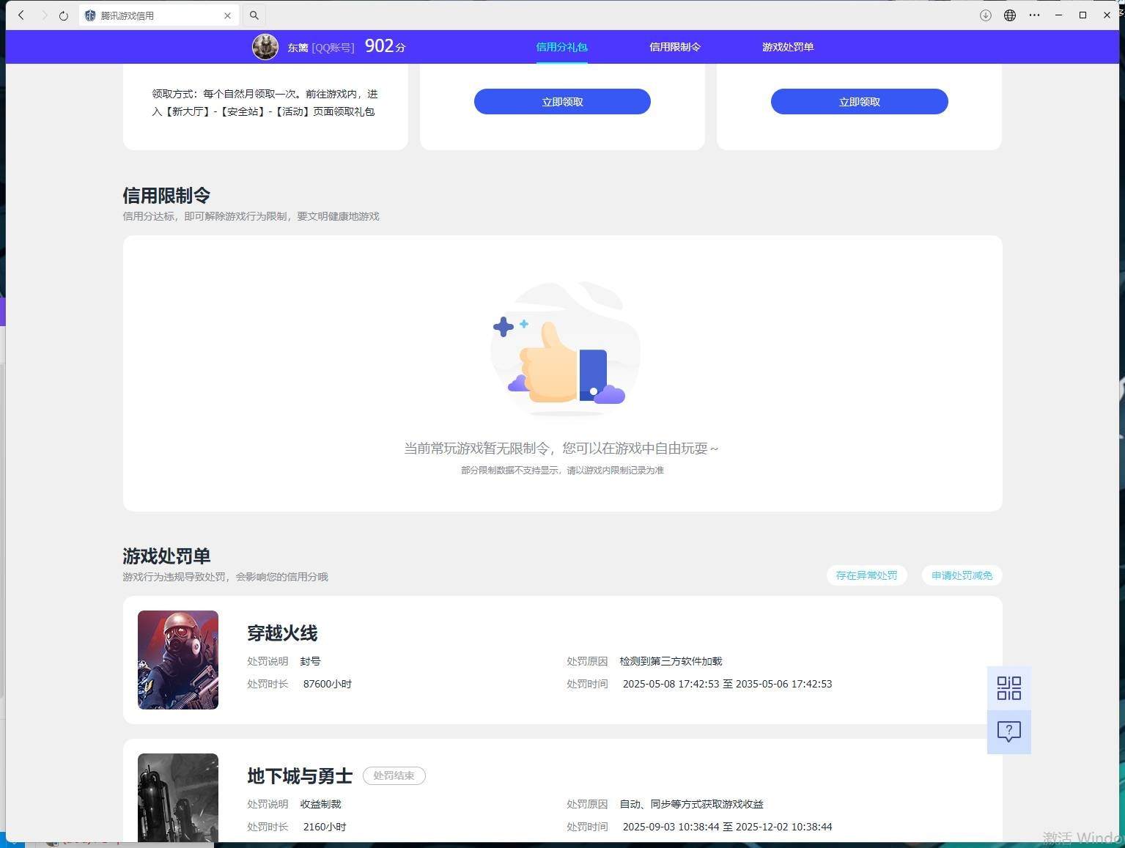Click the 处罚结束 status badge
The height and width of the screenshot is (848, 1125).
[394, 775]
